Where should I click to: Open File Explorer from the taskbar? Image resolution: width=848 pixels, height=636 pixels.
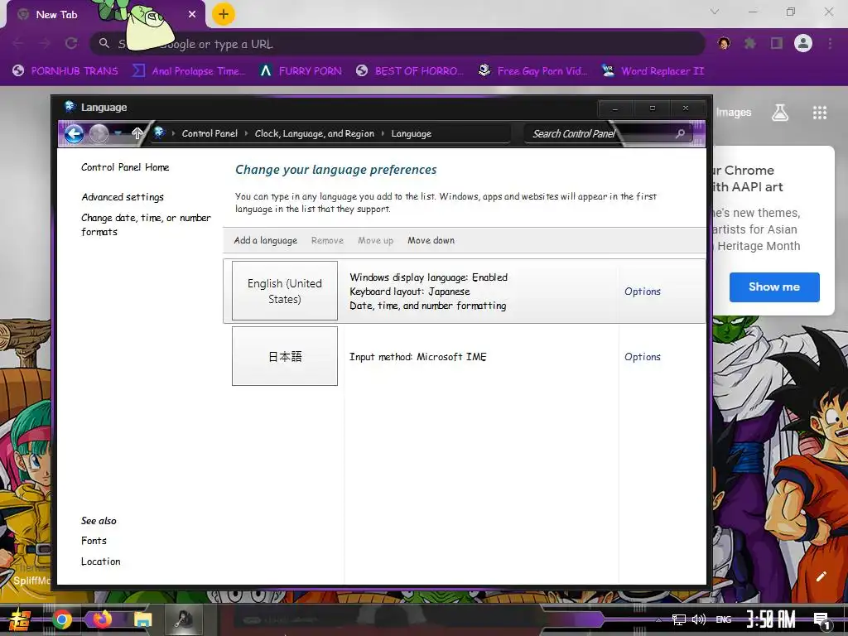142,619
